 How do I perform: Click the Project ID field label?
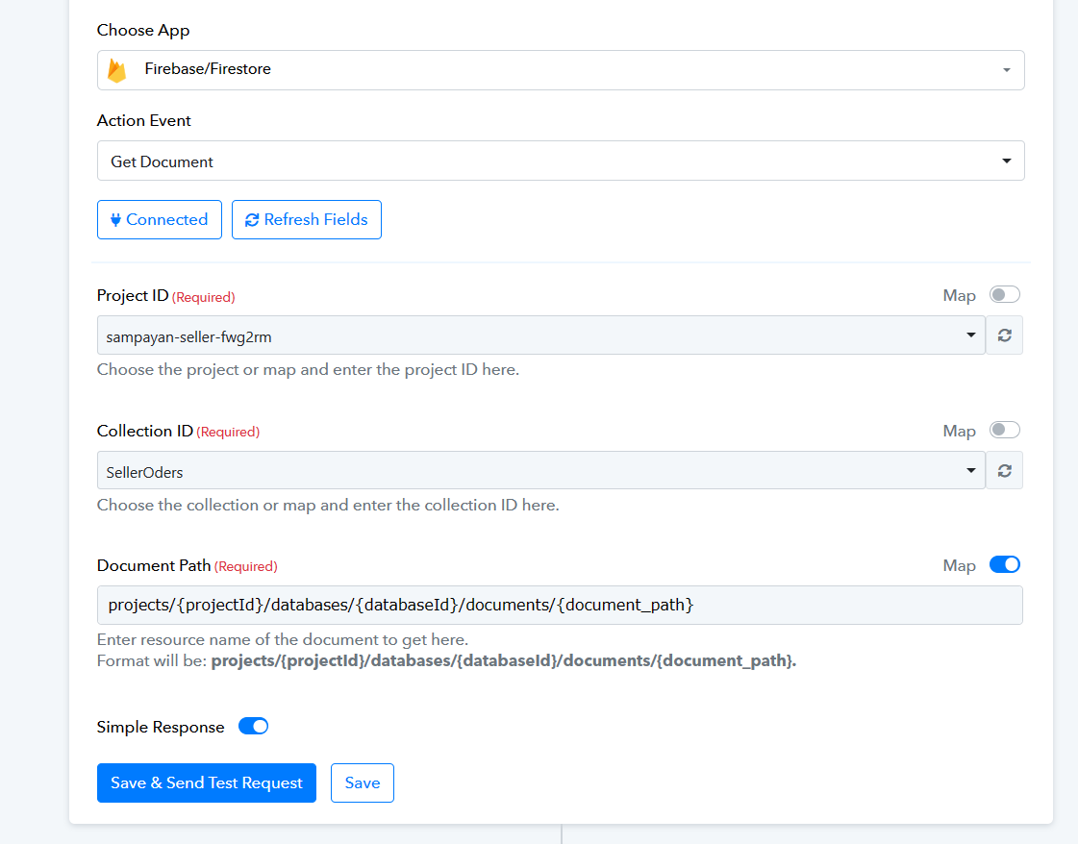coord(133,295)
